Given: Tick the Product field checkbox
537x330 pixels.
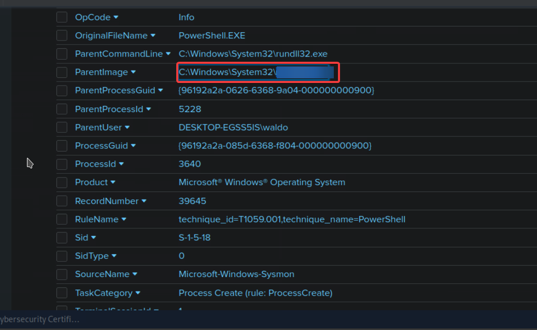Looking at the screenshot, I should pos(62,182).
